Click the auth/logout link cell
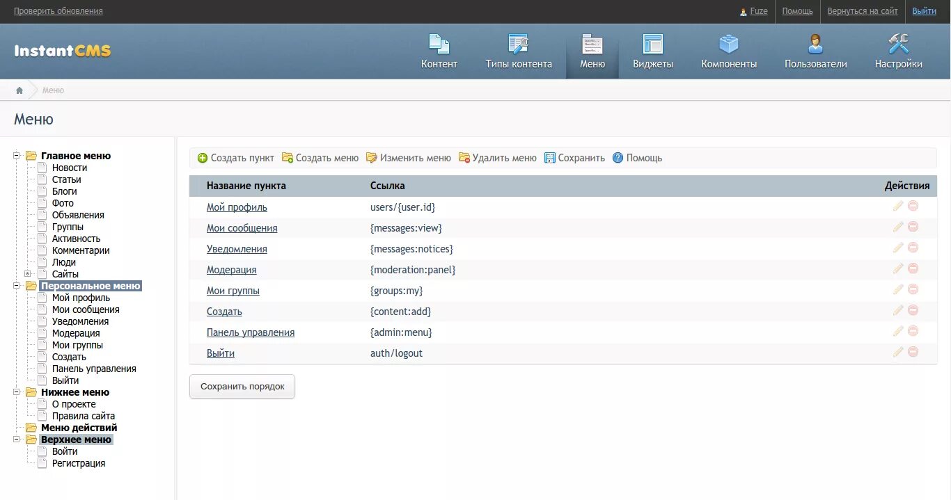Image resolution: width=951 pixels, height=500 pixels. tap(396, 353)
